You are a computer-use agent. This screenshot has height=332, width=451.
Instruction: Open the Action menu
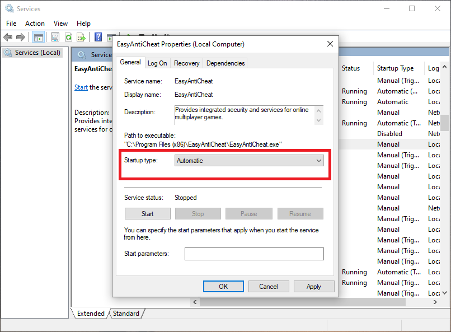tap(35, 24)
